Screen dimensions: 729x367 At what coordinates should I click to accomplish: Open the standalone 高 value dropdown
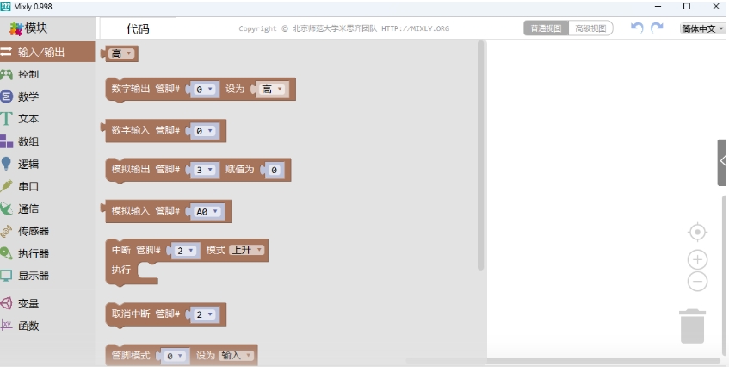122,53
